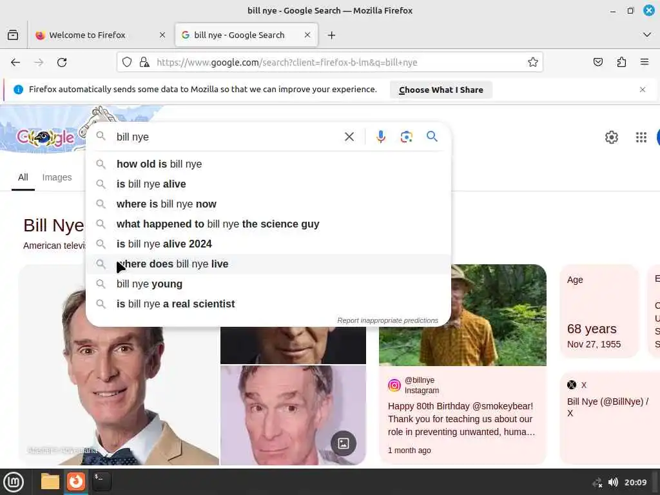
Task: Click the Google doodle logo
Action: tap(46, 137)
